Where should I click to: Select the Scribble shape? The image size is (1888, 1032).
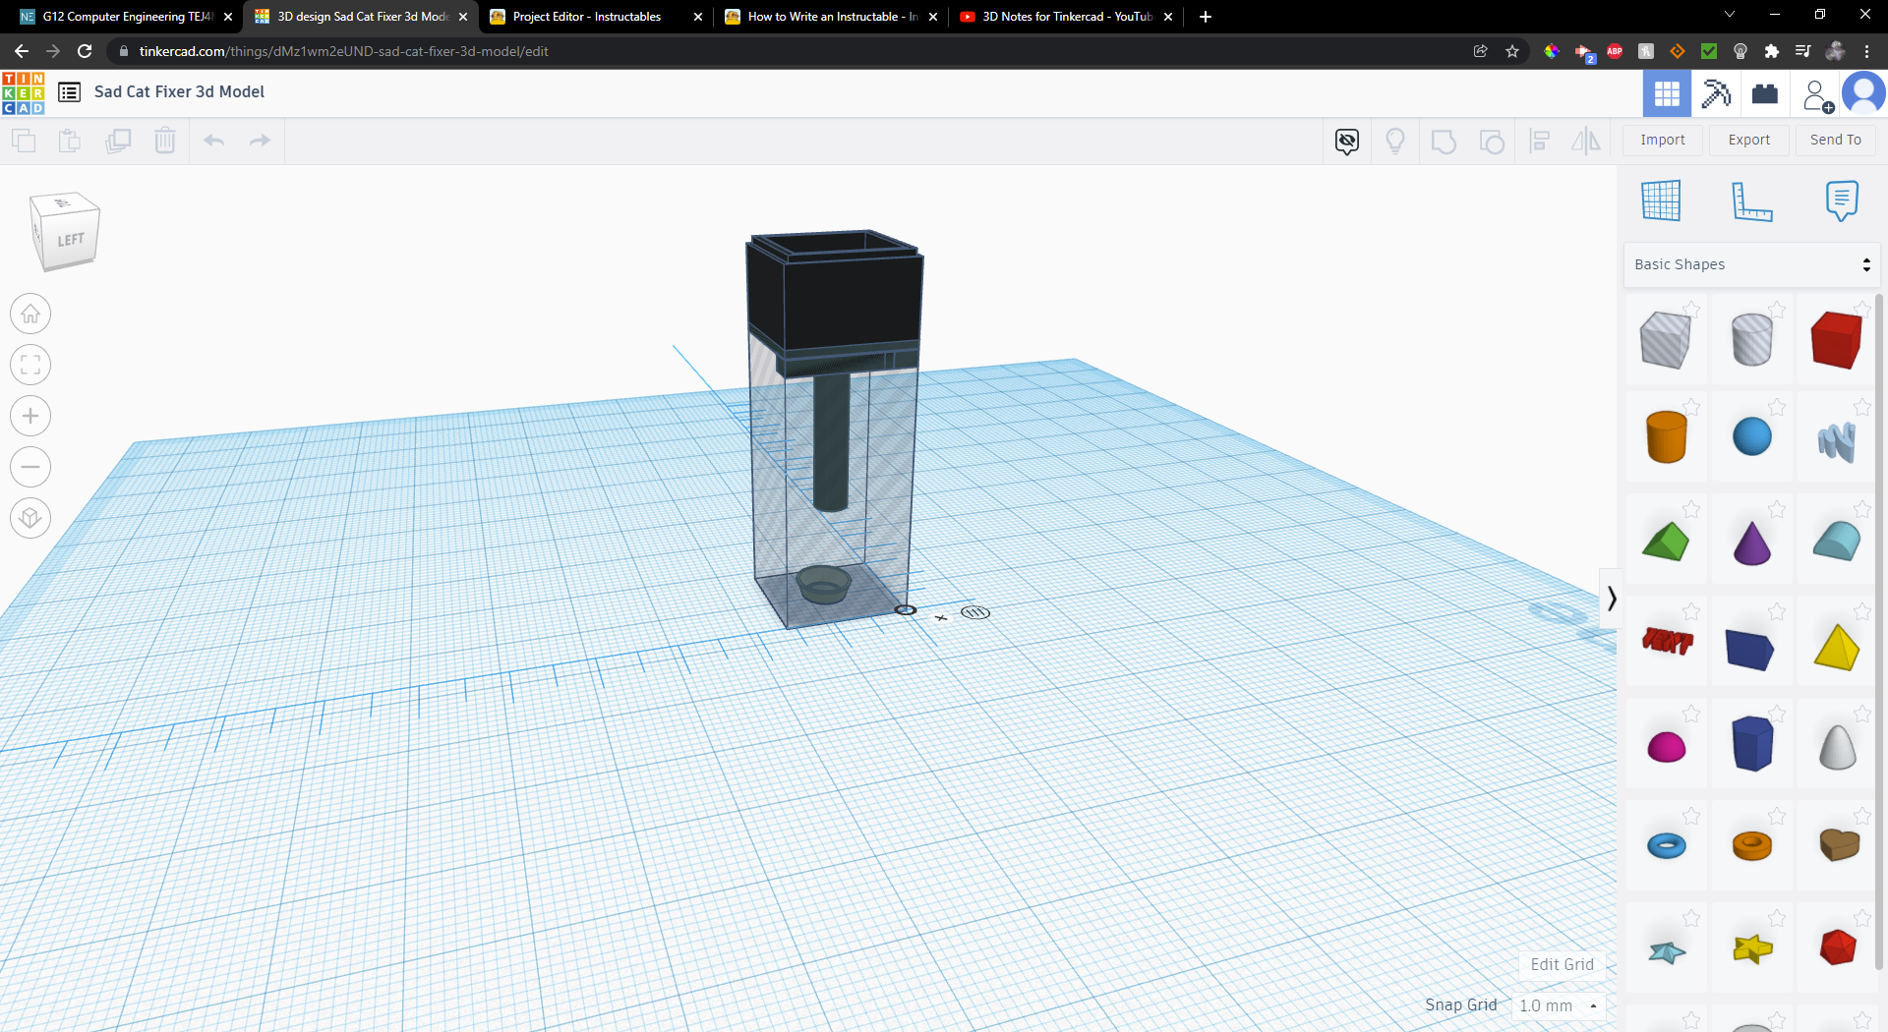point(1837,441)
